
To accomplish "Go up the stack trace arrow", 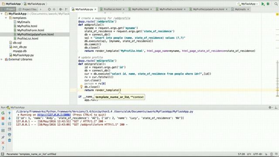I will tap(10, 113).
